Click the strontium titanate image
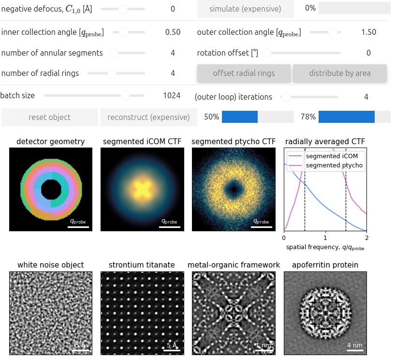This screenshot has height=358, width=395. [142, 313]
